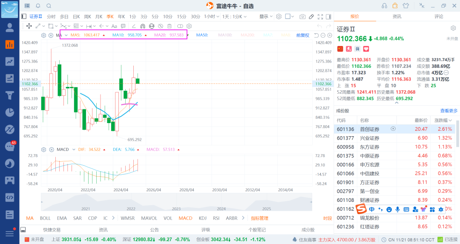Click the constituents list vertical scrollbar
460x244 pixels.
click(457, 133)
